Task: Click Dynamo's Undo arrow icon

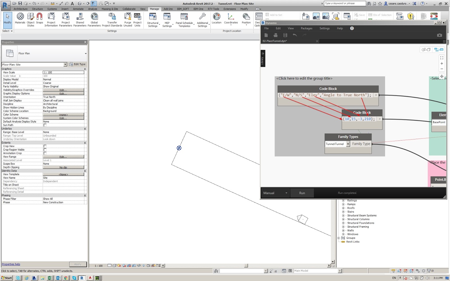Action: point(295,35)
